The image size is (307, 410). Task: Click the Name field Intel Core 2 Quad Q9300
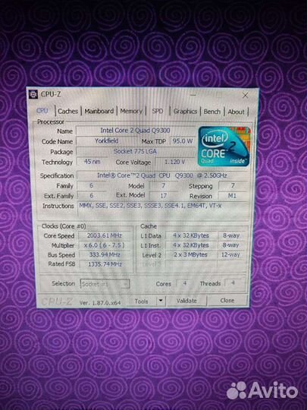coord(136,131)
